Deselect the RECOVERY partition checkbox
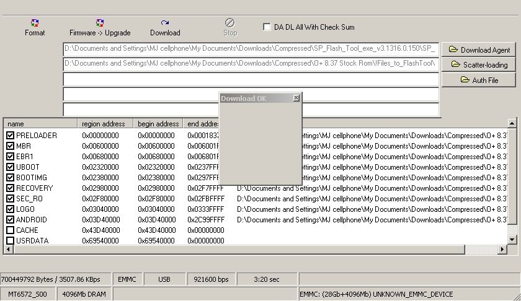 (10, 188)
